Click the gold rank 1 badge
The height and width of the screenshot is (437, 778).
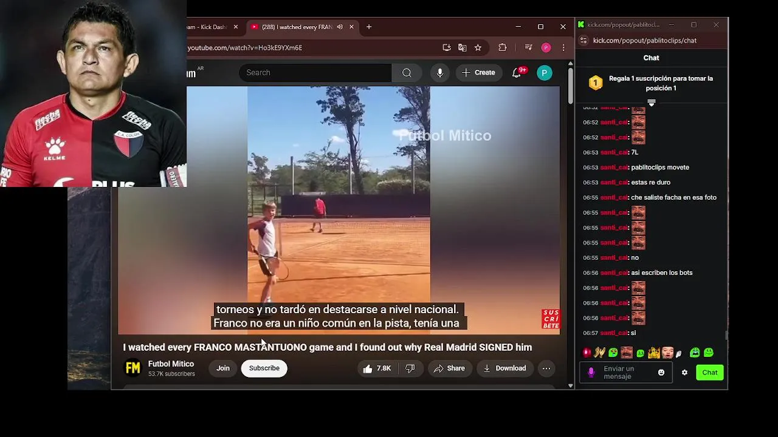(x=596, y=83)
